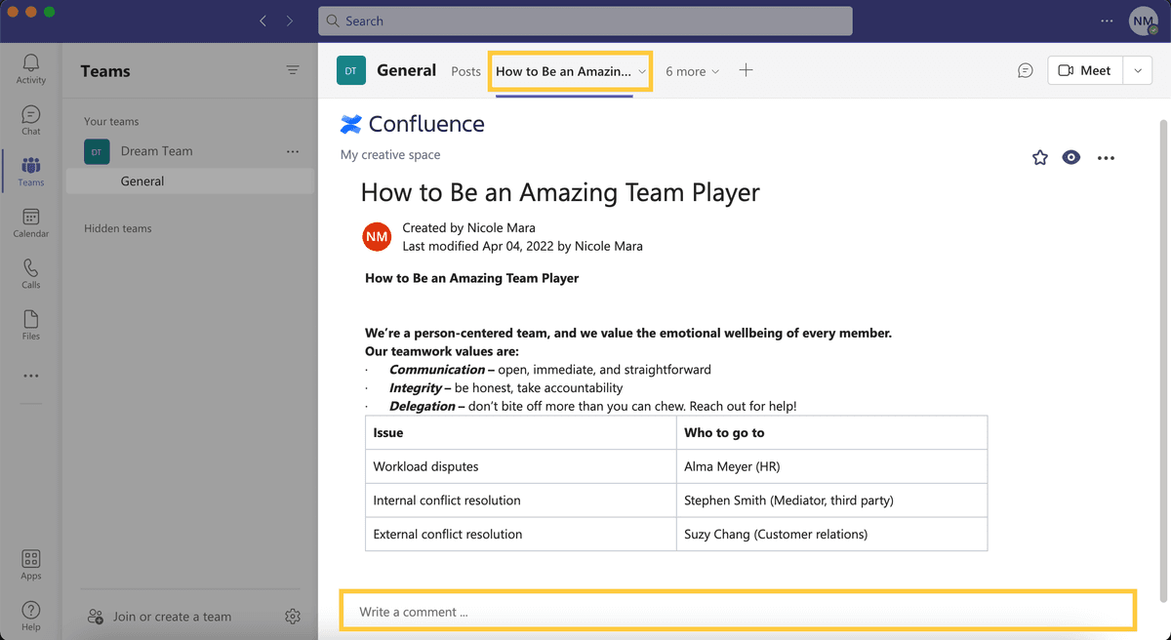The width and height of the screenshot is (1171, 640).
Task: Apply the channel filter in Teams panel
Action: [x=293, y=70]
